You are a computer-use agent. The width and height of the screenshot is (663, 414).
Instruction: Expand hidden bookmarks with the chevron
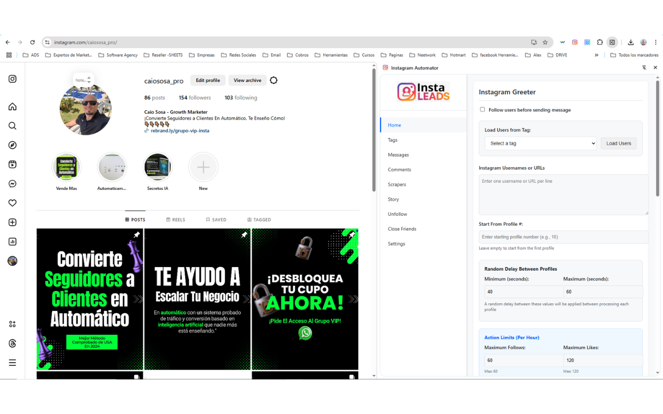[x=596, y=55]
